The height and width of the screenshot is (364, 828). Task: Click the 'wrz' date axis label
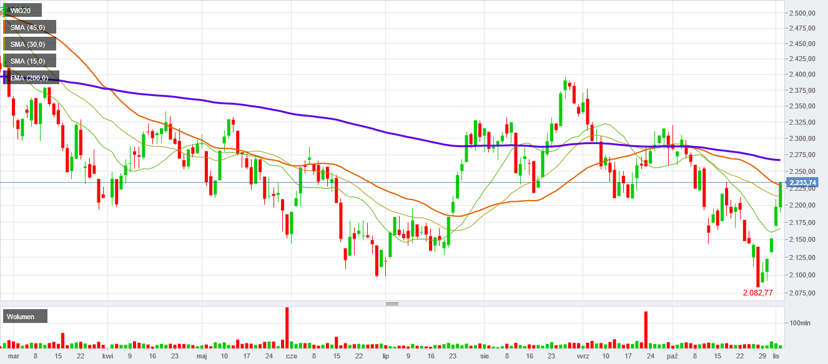pyautogui.click(x=583, y=356)
